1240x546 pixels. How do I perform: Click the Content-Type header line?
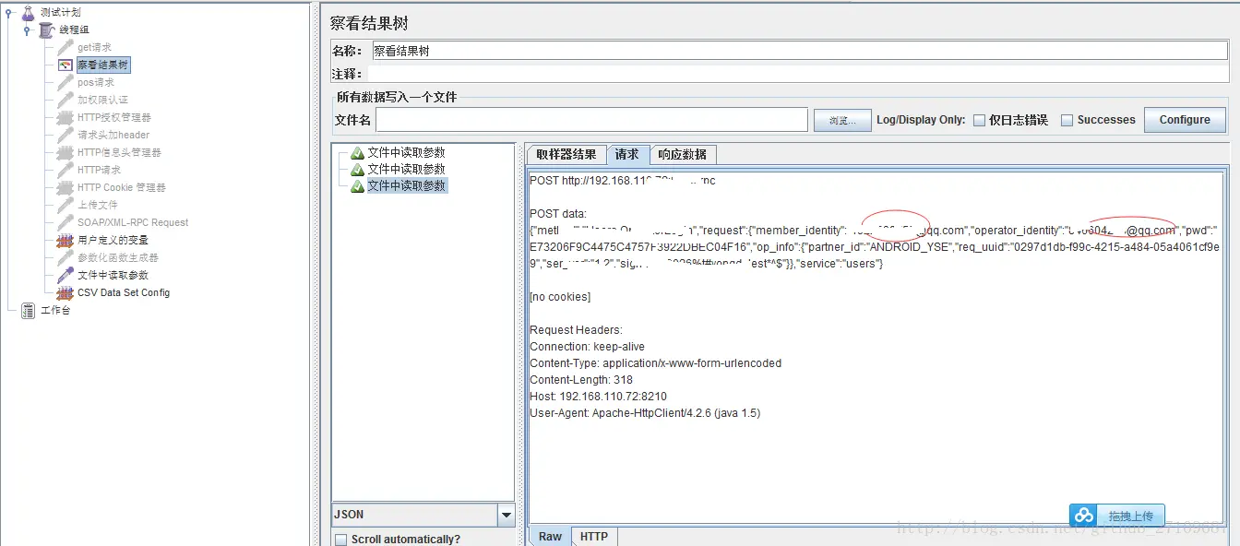[x=655, y=363]
